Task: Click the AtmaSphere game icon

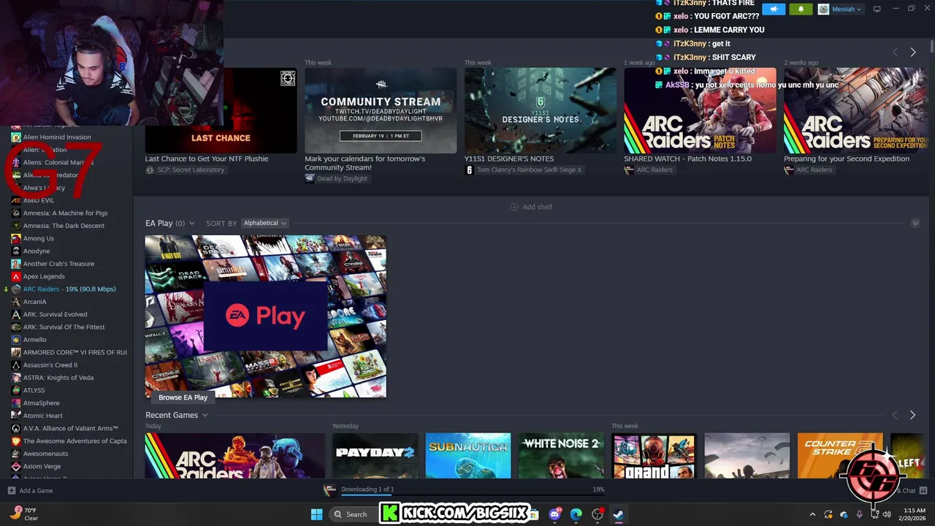Action: click(16, 403)
